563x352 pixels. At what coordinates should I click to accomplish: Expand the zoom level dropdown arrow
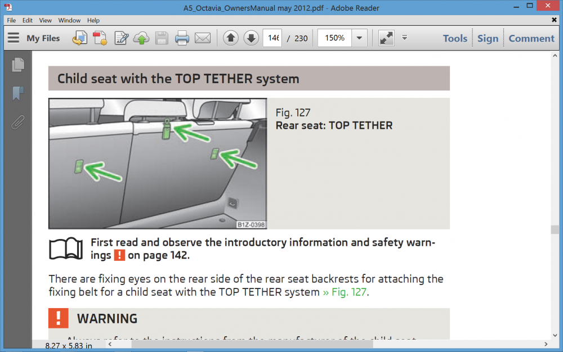tap(359, 38)
